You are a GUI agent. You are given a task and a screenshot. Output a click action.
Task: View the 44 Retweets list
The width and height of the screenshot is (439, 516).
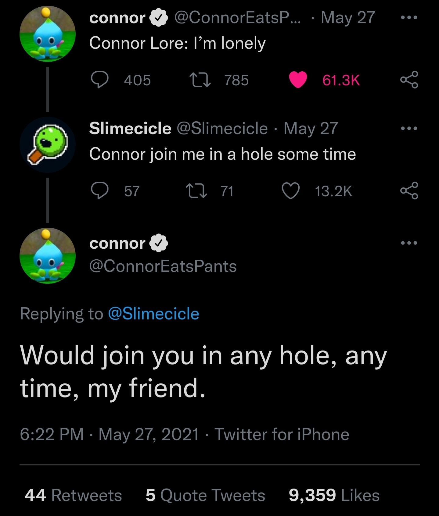pos(73,495)
